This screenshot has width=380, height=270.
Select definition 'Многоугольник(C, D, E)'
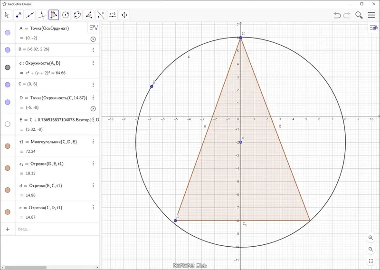click(54, 142)
